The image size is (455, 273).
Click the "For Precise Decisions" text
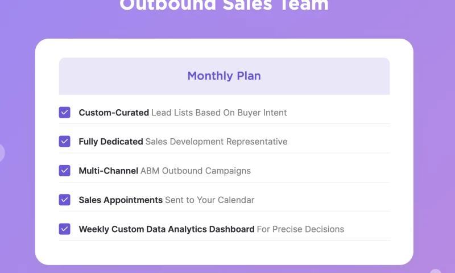point(300,229)
